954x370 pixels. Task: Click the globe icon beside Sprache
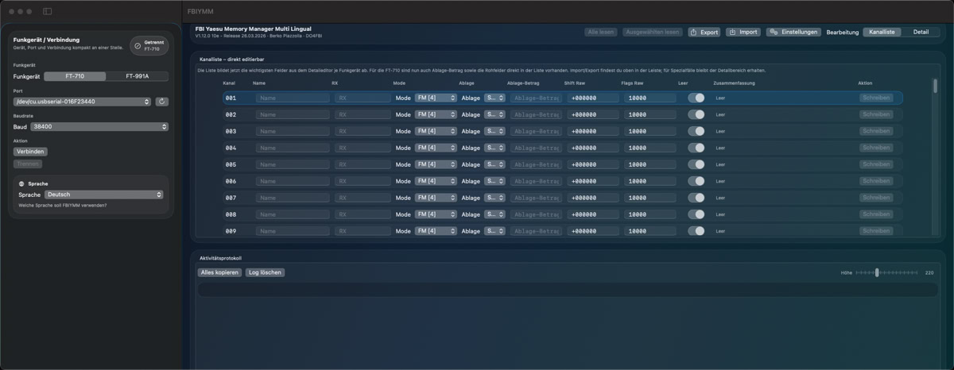pos(21,183)
